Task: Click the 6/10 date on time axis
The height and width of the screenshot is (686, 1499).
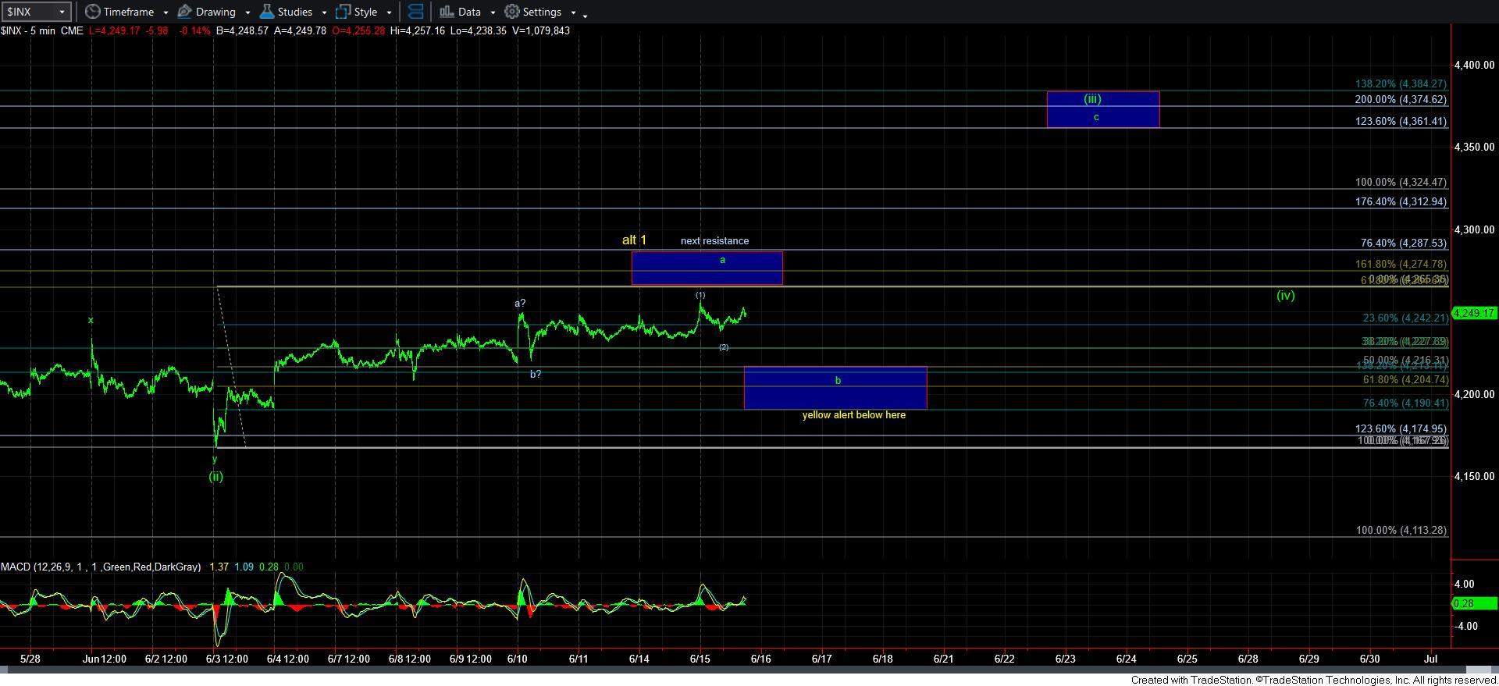Action: (x=517, y=659)
